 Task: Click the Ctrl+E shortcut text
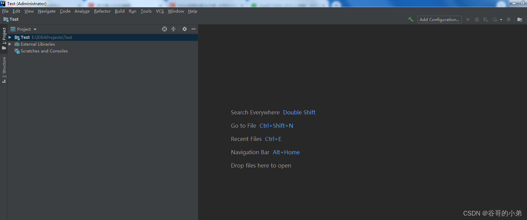pos(273,139)
